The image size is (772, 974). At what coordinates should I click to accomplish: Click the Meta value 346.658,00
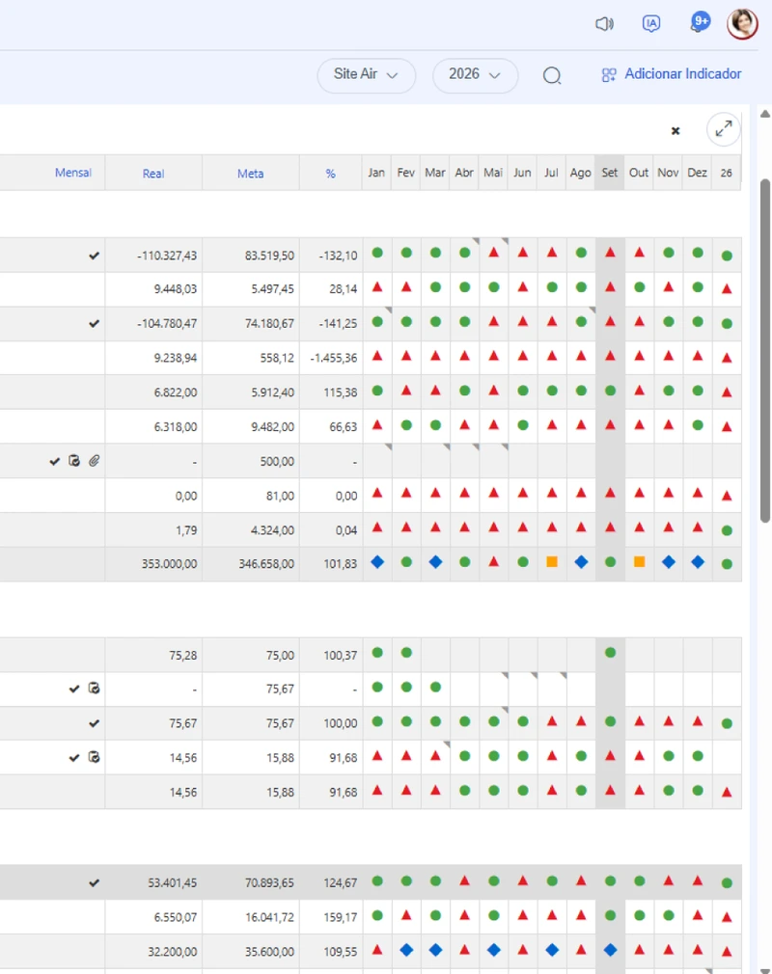point(266,564)
